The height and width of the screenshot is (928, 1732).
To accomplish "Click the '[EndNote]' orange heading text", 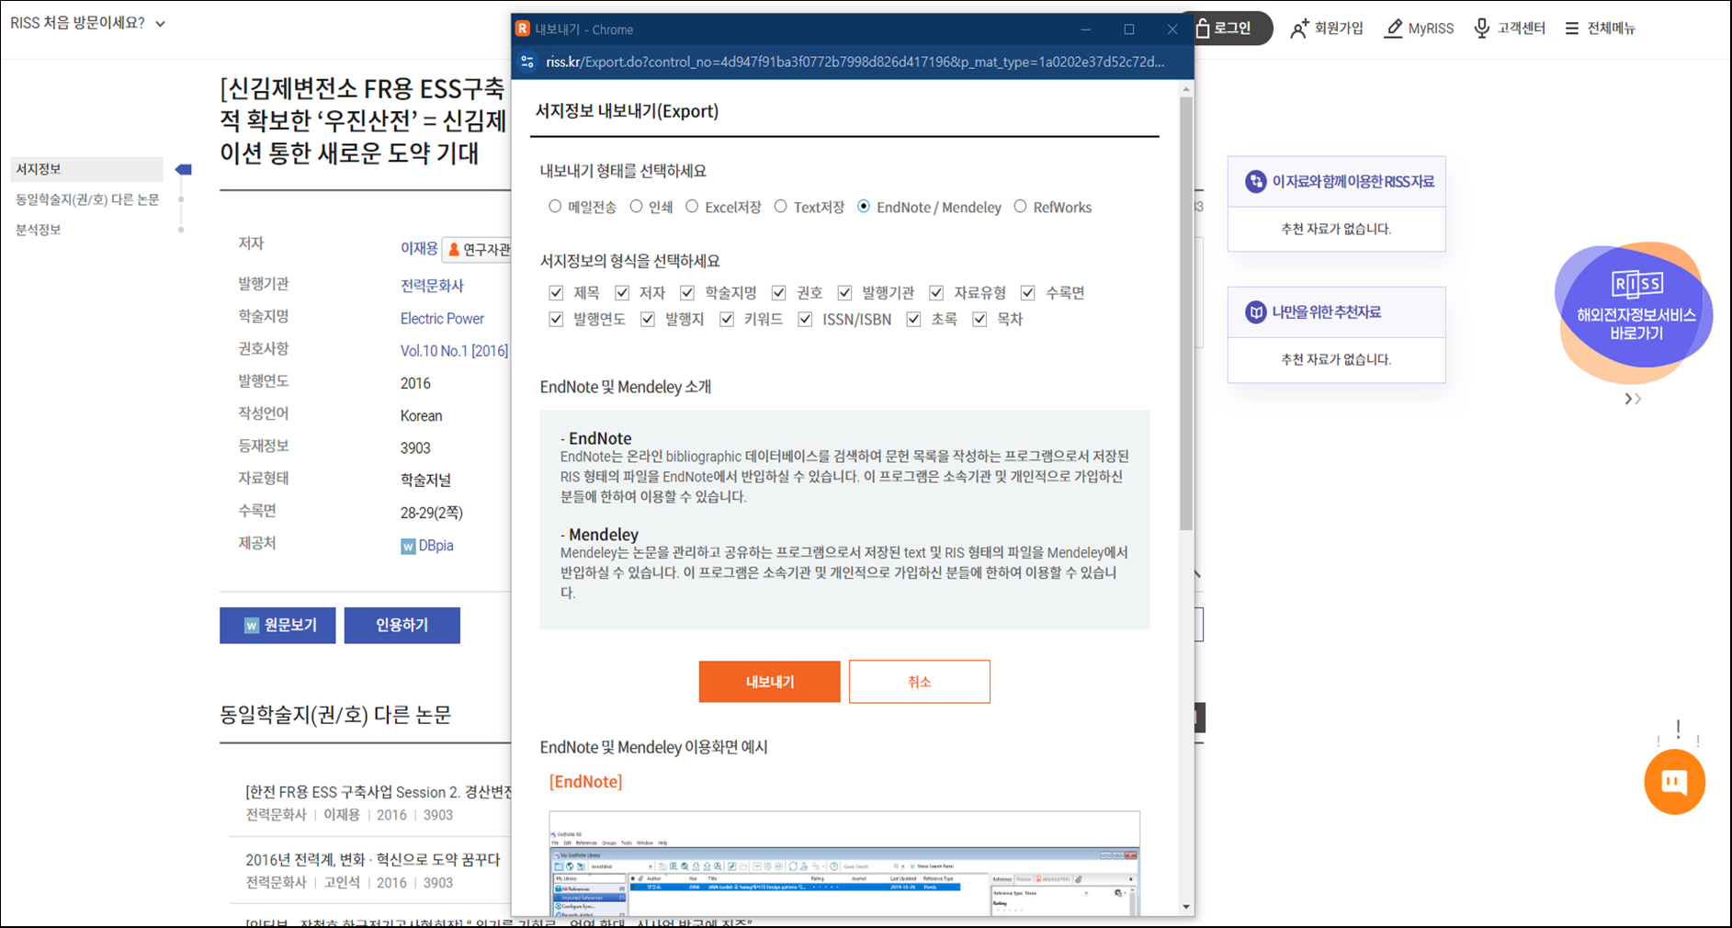I will 585,782.
